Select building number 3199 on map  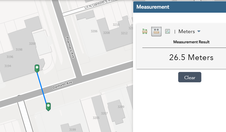72,129
